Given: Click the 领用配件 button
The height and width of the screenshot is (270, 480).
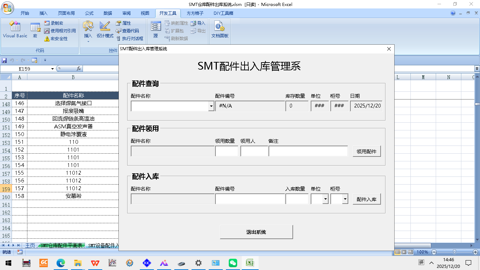Looking at the screenshot, I should [x=367, y=151].
